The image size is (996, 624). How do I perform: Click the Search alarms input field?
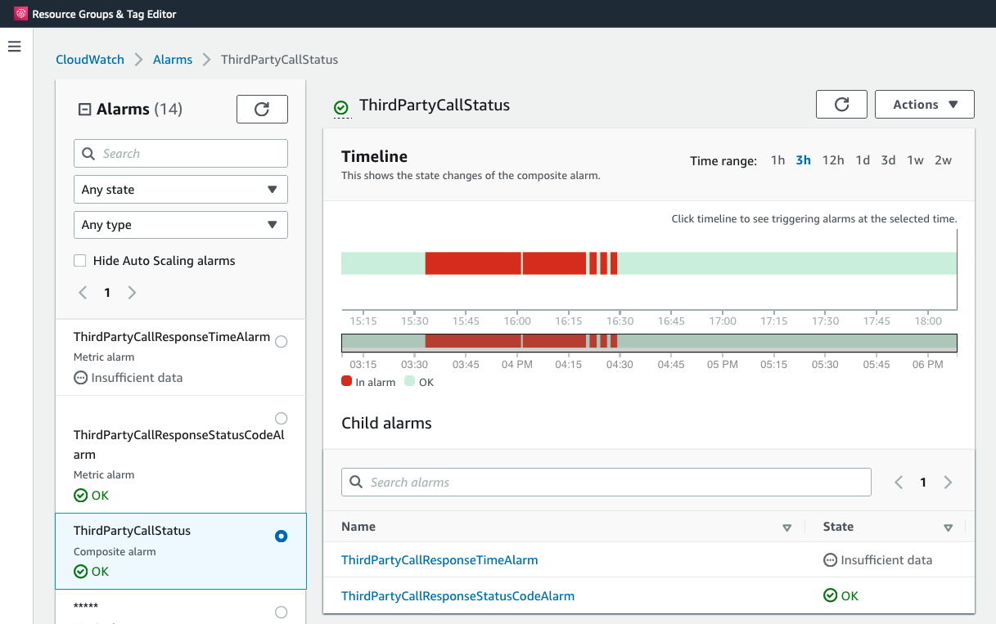pos(606,482)
